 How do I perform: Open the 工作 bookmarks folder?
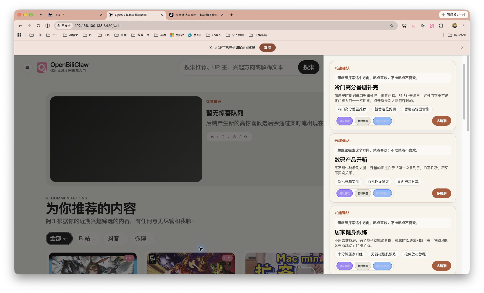tap(36, 35)
